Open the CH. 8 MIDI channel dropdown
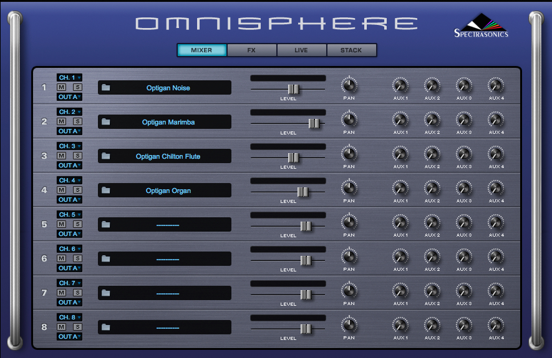552x358 pixels. (x=69, y=318)
